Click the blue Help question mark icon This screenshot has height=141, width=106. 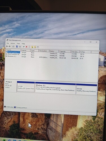point(17,47)
